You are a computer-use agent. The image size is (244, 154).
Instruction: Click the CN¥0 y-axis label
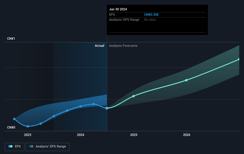click(11, 127)
